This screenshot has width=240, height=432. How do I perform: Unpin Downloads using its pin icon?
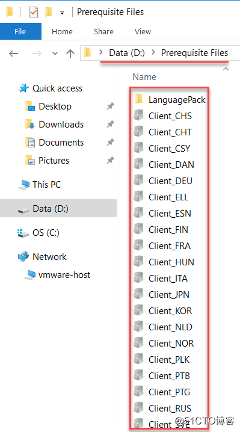click(x=111, y=125)
